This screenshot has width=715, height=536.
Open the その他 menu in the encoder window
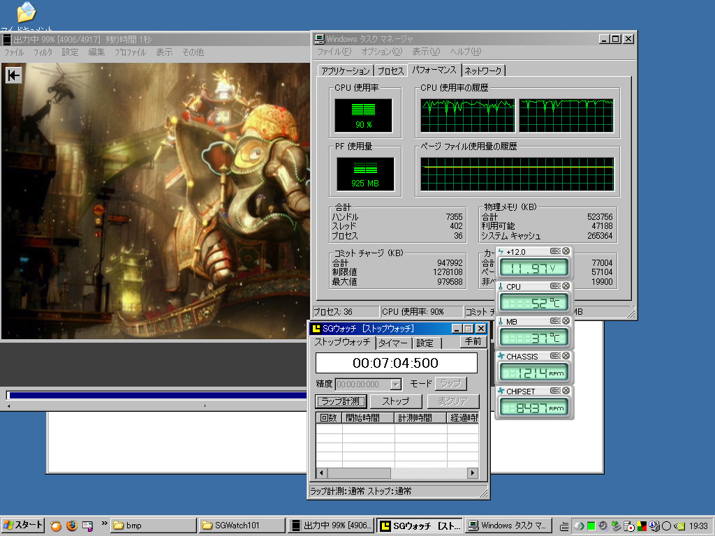pos(193,52)
